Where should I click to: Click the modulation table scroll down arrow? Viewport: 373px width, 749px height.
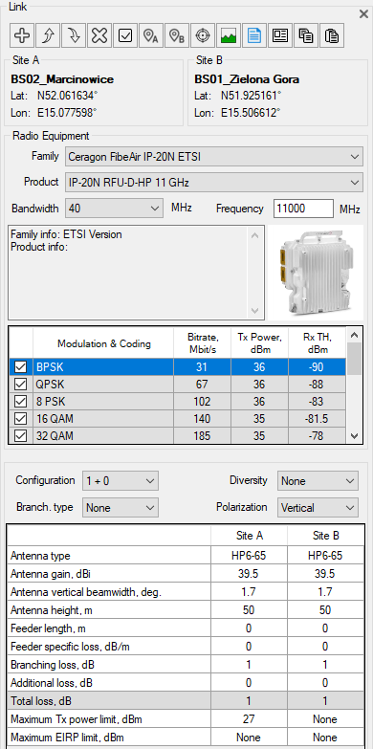click(354, 435)
